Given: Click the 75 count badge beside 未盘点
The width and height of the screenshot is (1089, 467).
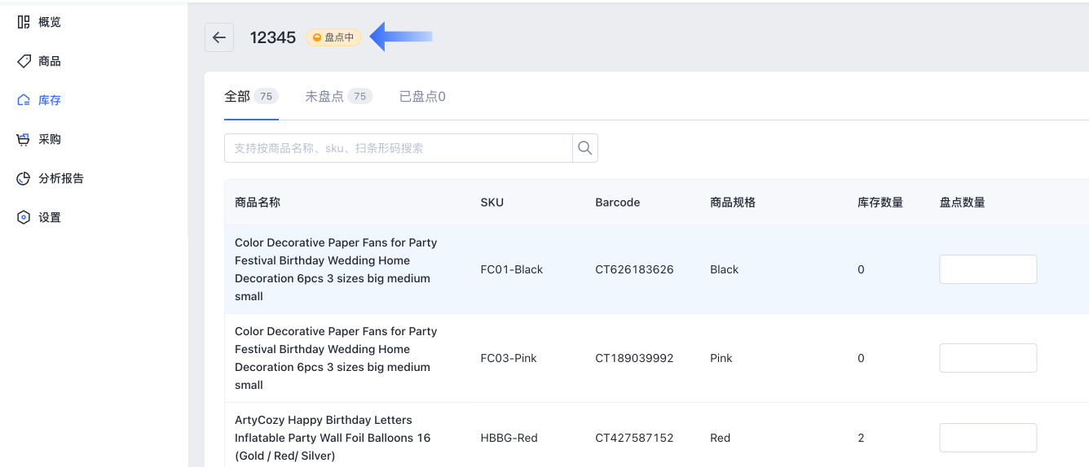Looking at the screenshot, I should (359, 96).
